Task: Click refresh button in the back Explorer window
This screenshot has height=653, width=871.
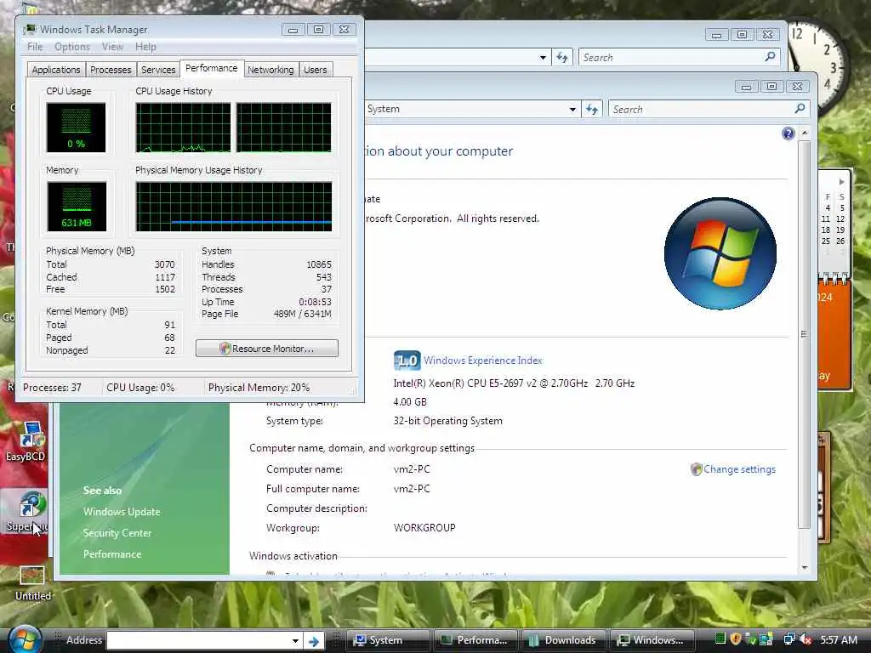Action: click(562, 57)
